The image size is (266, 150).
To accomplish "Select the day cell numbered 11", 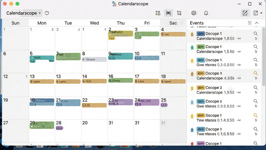I will [x=173, y=61].
